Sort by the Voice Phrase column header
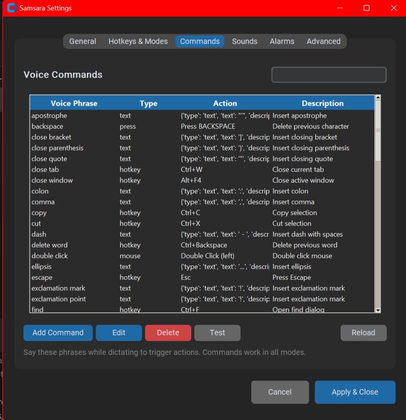Image resolution: width=406 pixels, height=420 pixels. [74, 103]
